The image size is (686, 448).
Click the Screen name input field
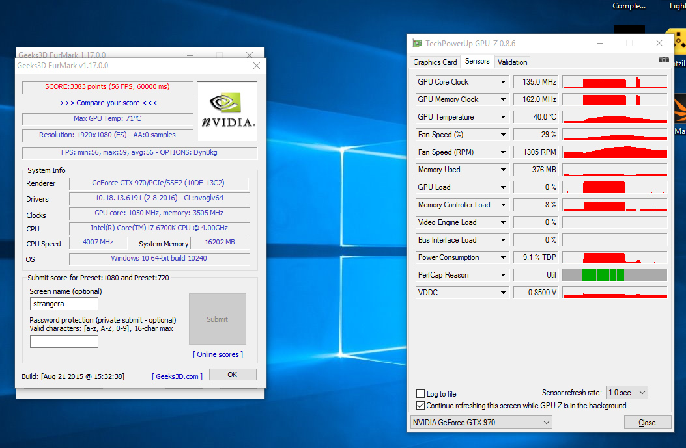pos(64,304)
